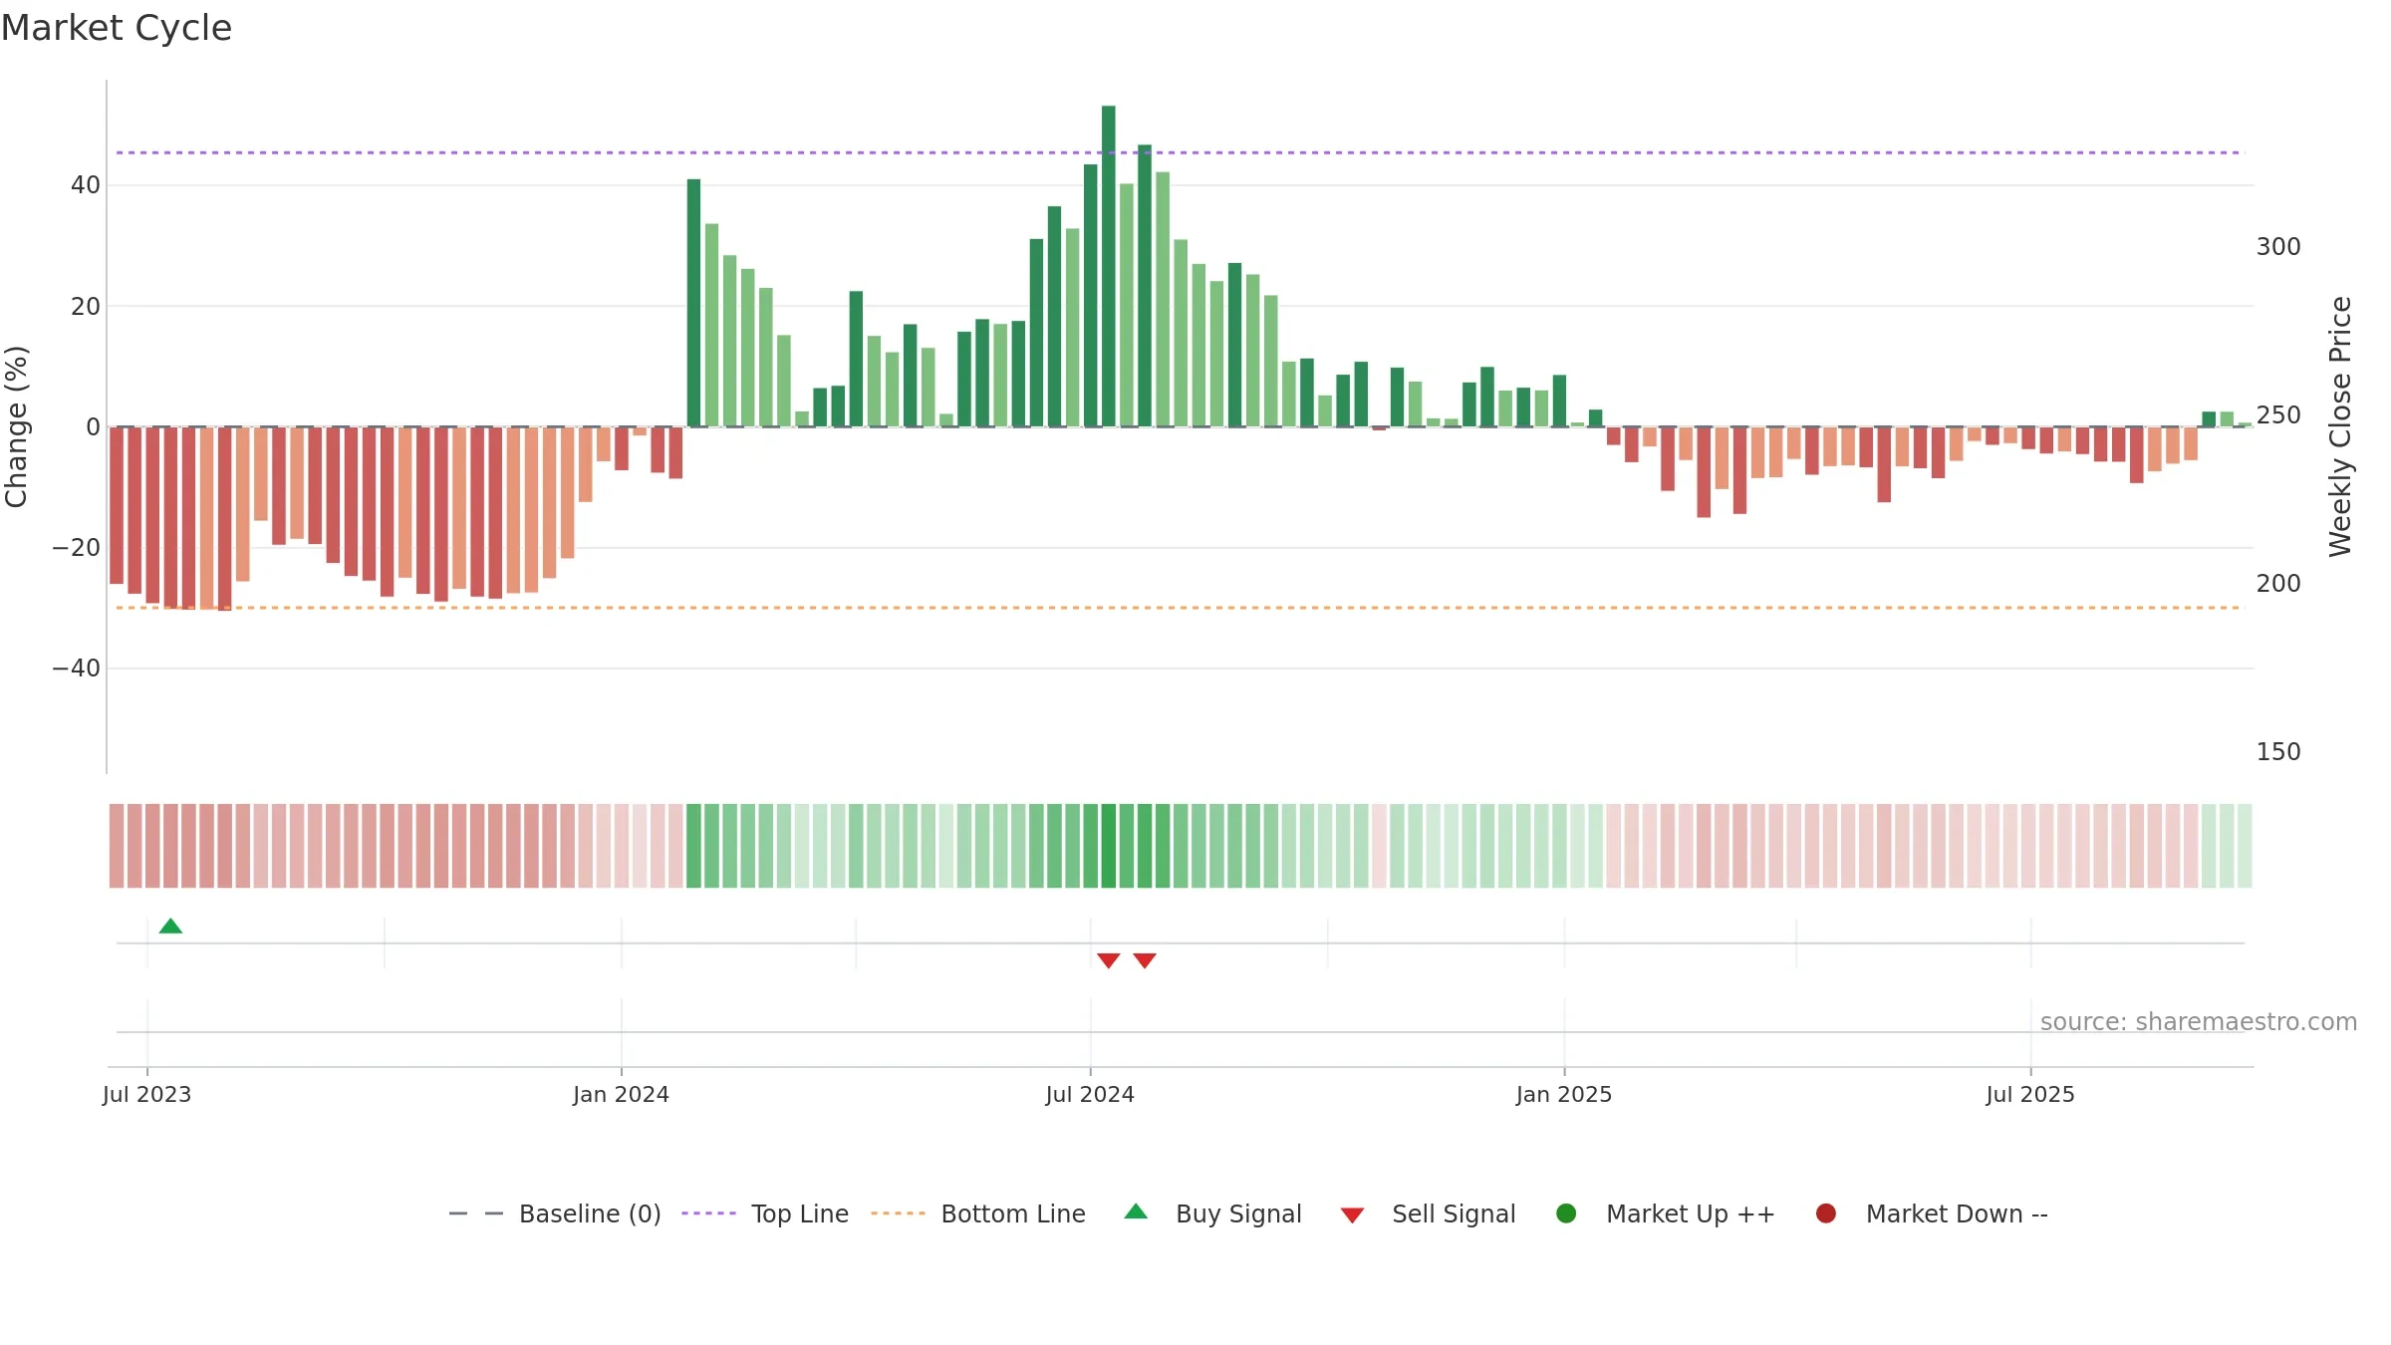
Task: Toggle the Market Down -- legend entry
Action: (x=1932, y=1213)
